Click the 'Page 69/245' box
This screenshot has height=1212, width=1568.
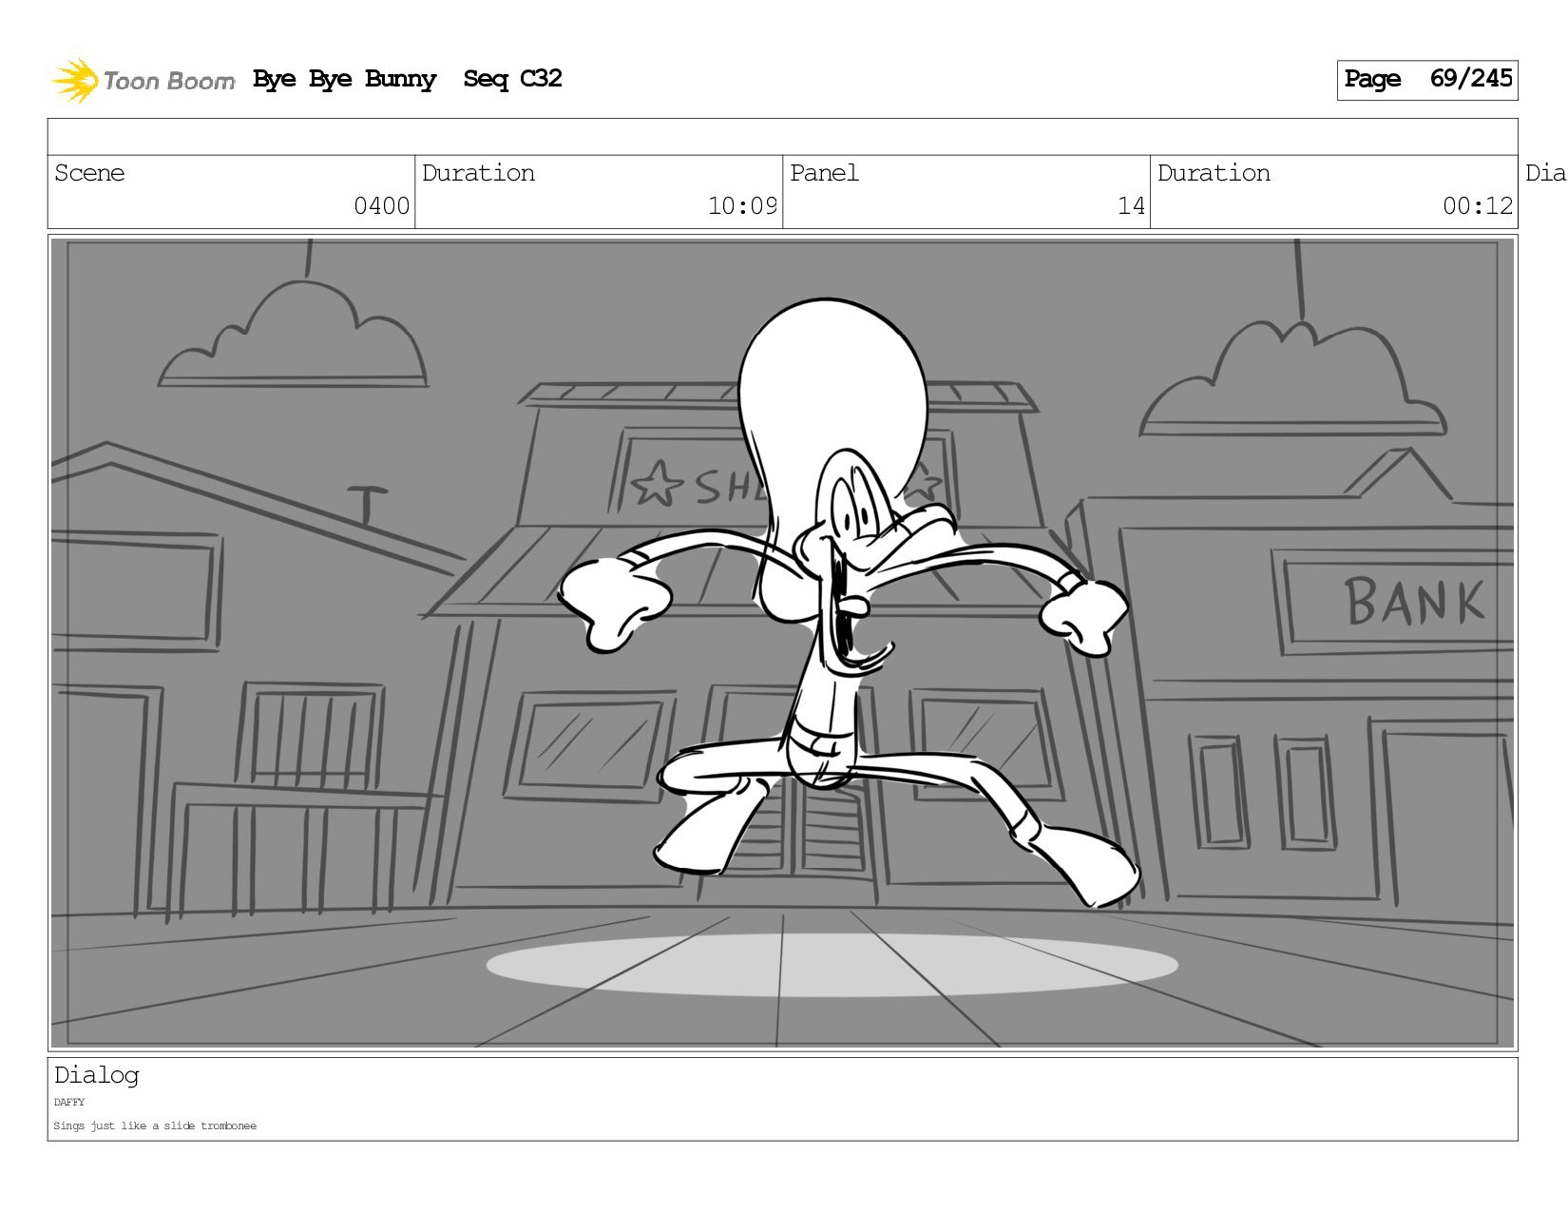pos(1426,80)
